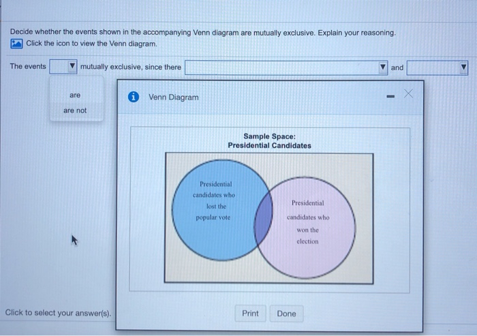Viewport: 477px width, 336px height.
Task: Click 'Click the icon to view' link text
Action: [x=91, y=44]
